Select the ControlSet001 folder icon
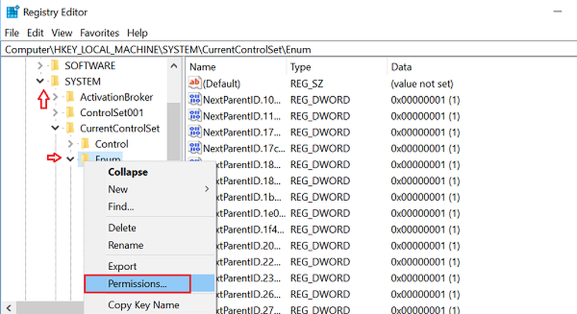Viewport: 577px width, 314px height. (70, 112)
